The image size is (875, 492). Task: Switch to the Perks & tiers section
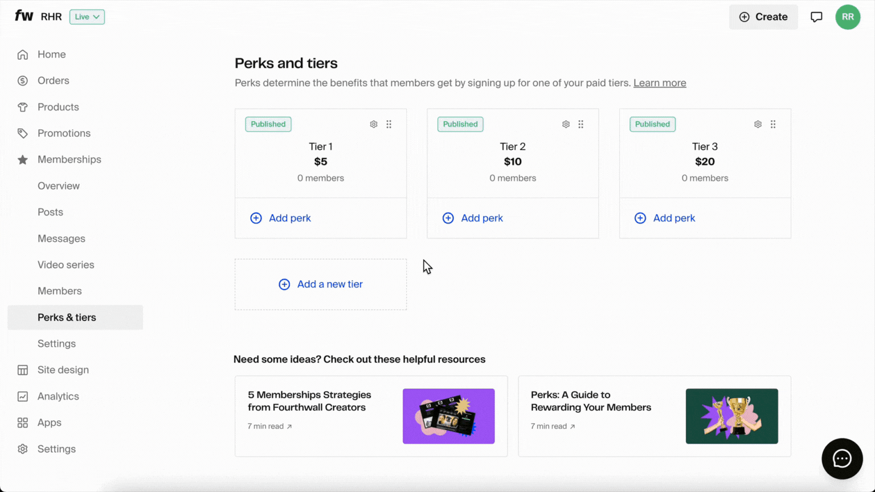click(x=67, y=317)
